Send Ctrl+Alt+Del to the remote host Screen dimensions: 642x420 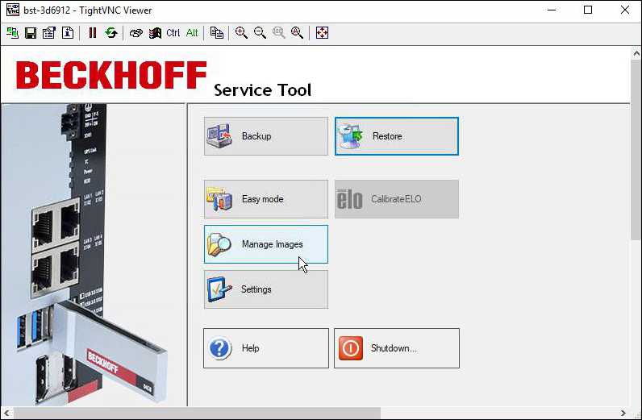136,33
